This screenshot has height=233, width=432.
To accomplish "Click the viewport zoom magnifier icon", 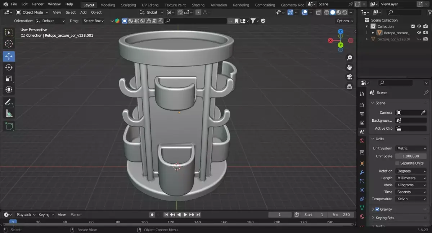I will 349,58.
